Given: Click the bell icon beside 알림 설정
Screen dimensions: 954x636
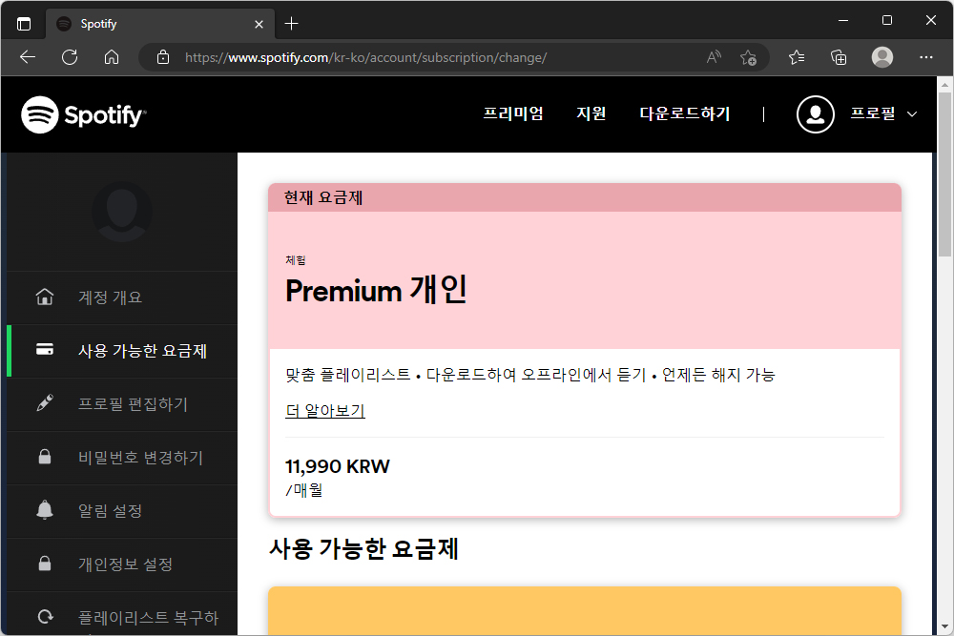Looking at the screenshot, I should (45, 510).
